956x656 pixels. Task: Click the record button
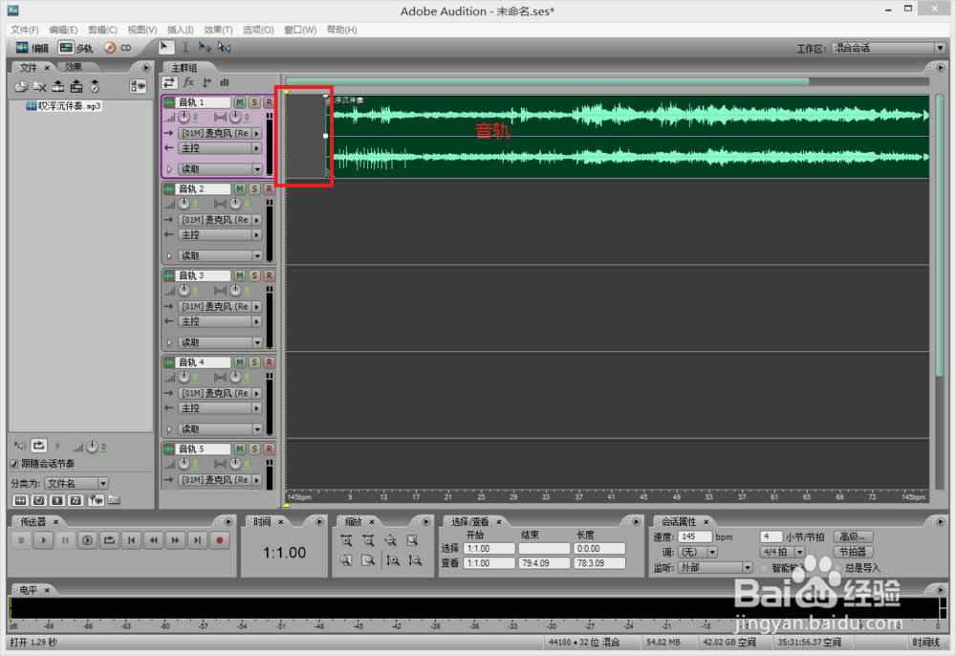coord(220,540)
